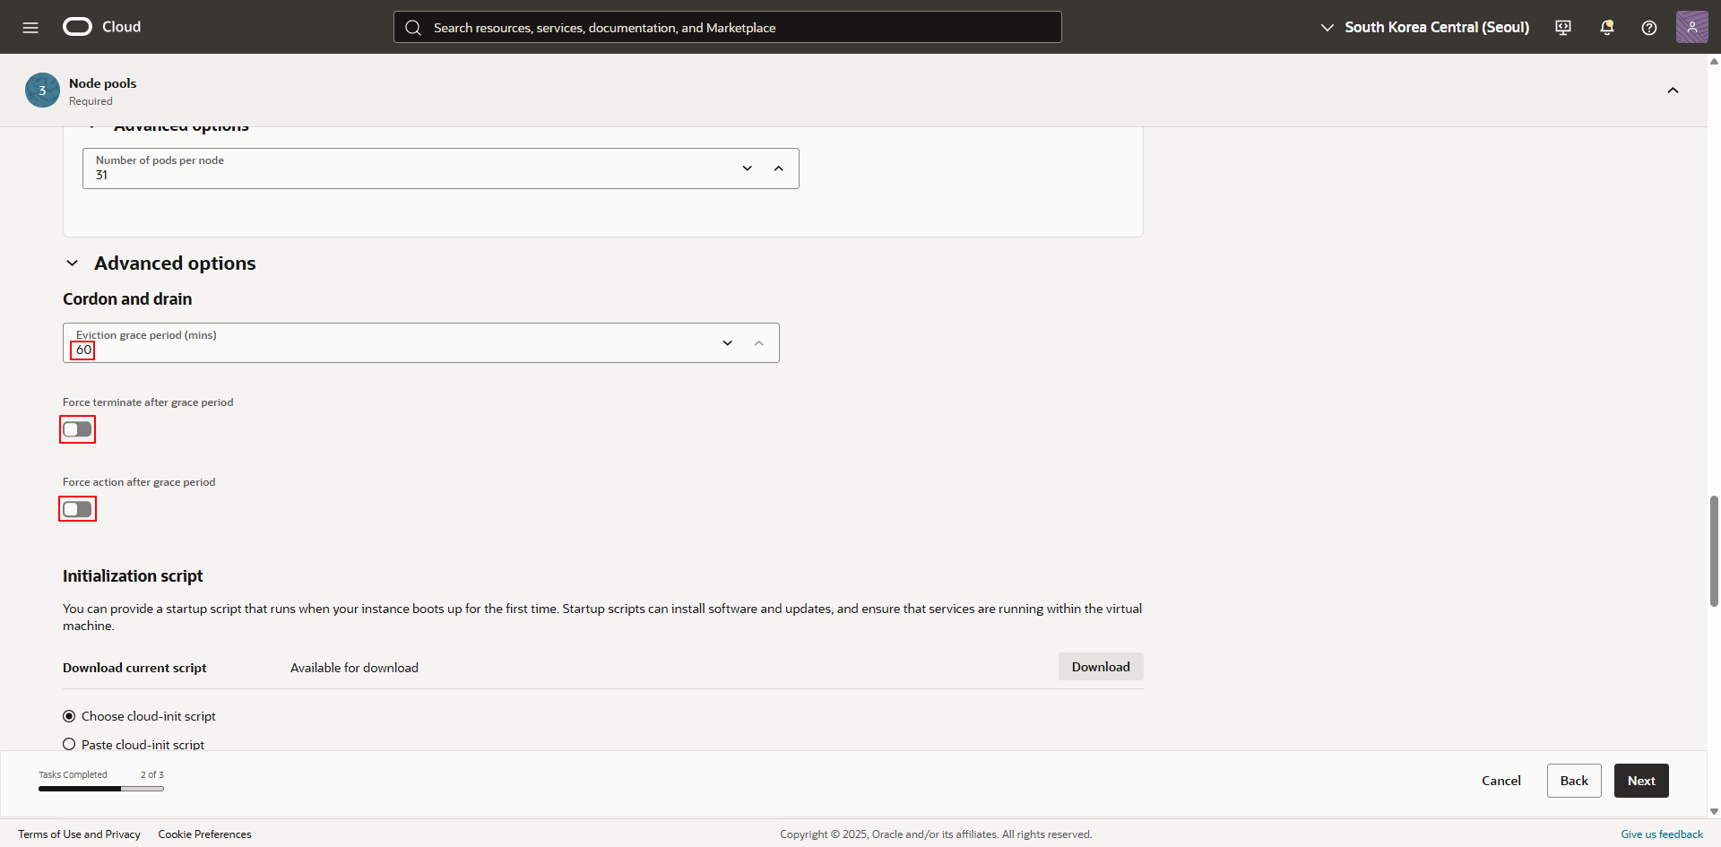The width and height of the screenshot is (1721, 847).
Task: Download the current initialization script
Action: 1100,667
